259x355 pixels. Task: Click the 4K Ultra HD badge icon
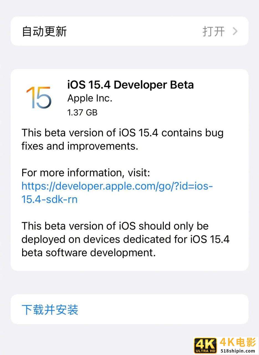[205, 346]
